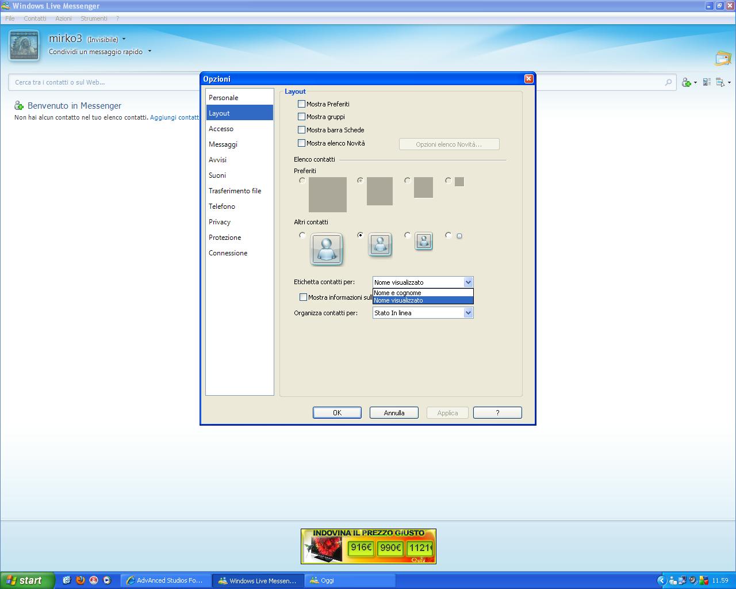Open the status dropdown next to Invisibile
The image size is (736, 589).
124,40
